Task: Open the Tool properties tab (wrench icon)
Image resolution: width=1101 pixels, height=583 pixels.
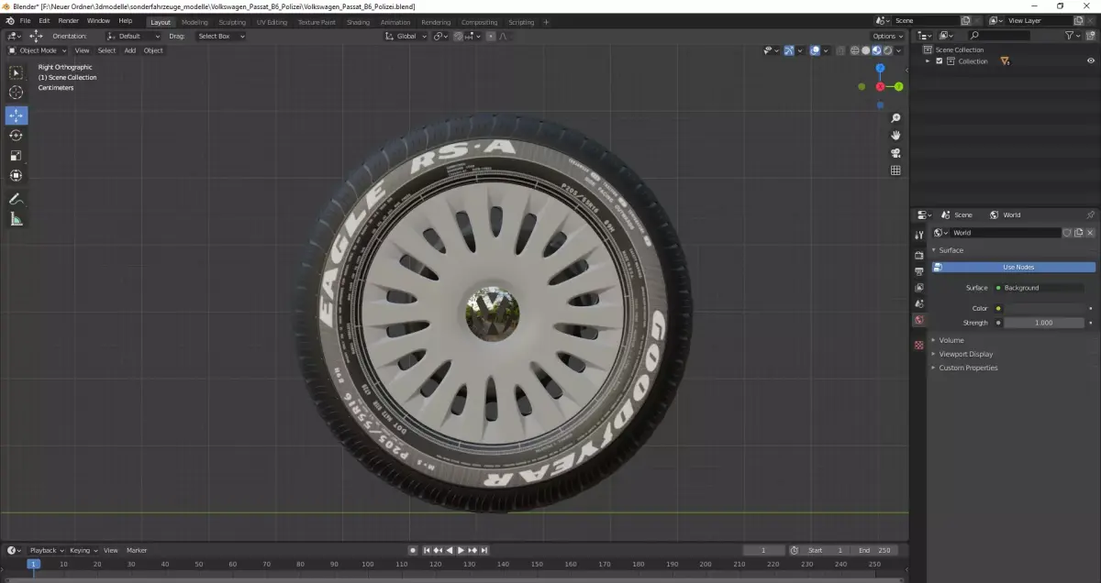Action: (918, 236)
